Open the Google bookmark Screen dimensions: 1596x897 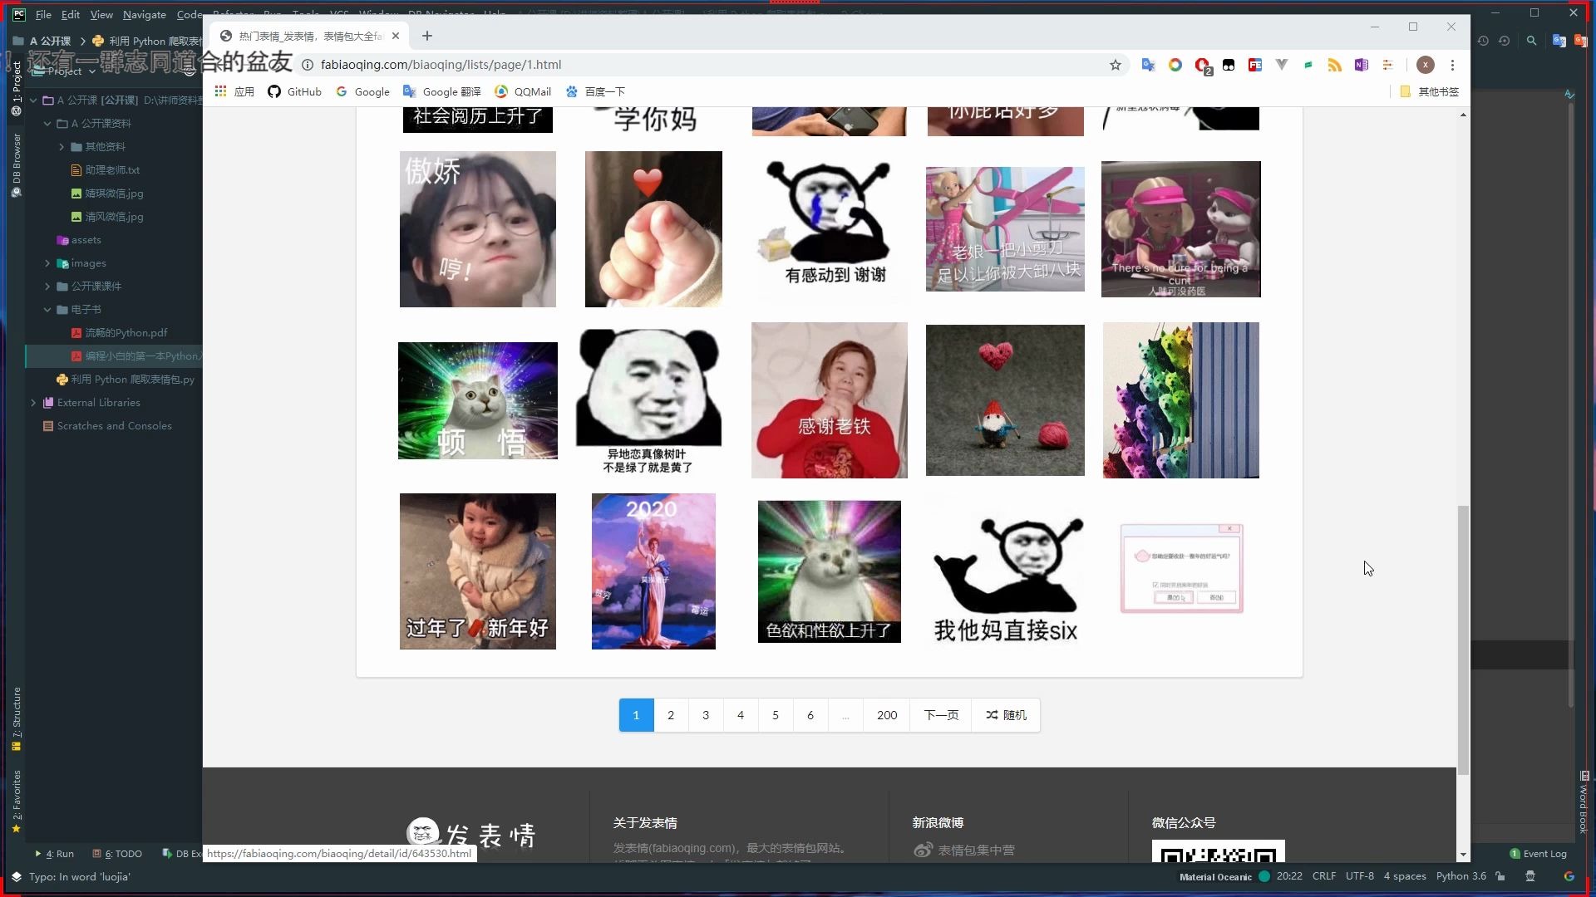tap(362, 91)
